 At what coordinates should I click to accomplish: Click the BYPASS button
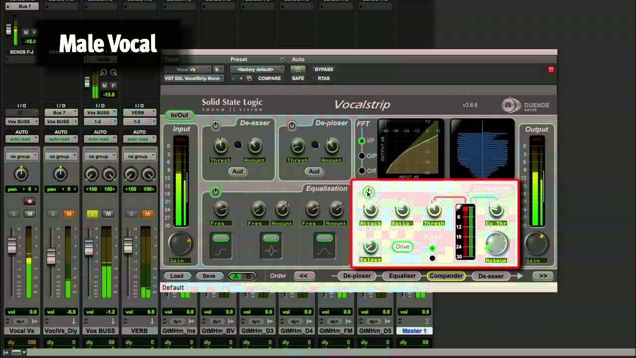click(324, 70)
